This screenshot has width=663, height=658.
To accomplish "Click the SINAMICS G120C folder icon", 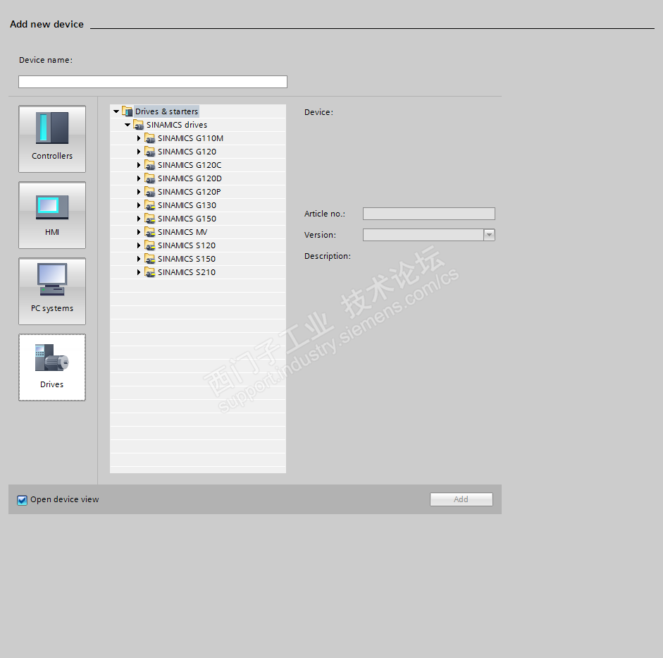I will tap(149, 165).
